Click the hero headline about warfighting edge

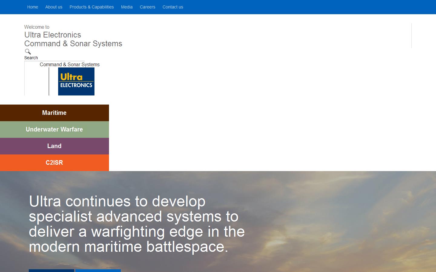coord(137,224)
